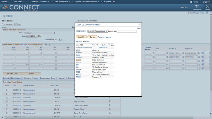Screen dimensions: 212x119
Task: Click the Look Up button
Action: [x=81, y=37]
